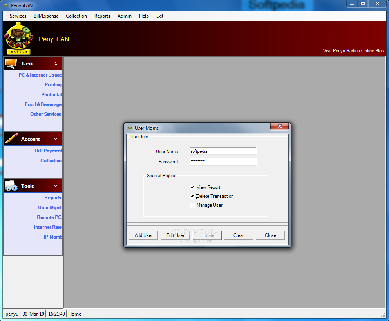Click the 'Special Rights' group label
389x321 pixels.
[x=161, y=176]
